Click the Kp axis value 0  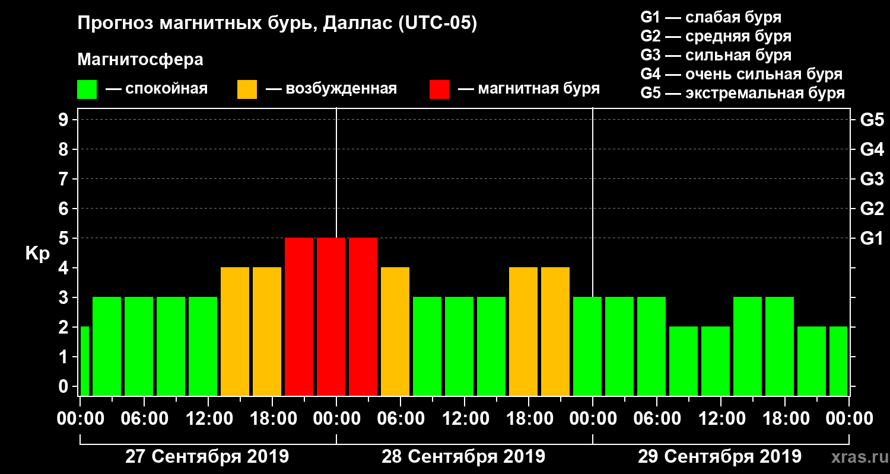(65, 386)
